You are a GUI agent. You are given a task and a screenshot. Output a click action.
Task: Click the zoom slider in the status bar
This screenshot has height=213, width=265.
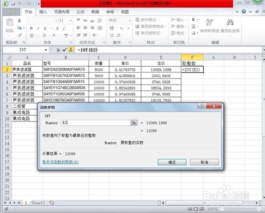(x=241, y=209)
